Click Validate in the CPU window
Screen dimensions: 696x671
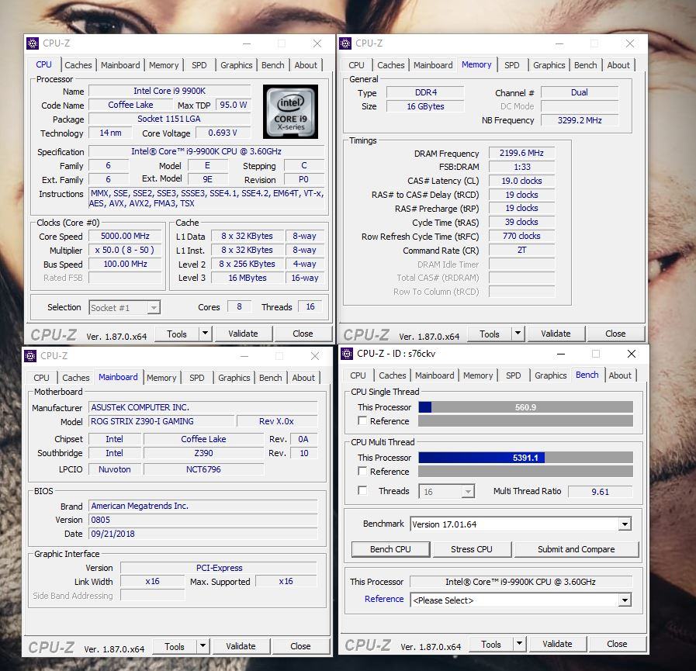pos(243,334)
